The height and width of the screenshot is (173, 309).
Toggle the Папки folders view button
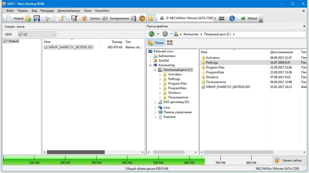tap(156, 43)
